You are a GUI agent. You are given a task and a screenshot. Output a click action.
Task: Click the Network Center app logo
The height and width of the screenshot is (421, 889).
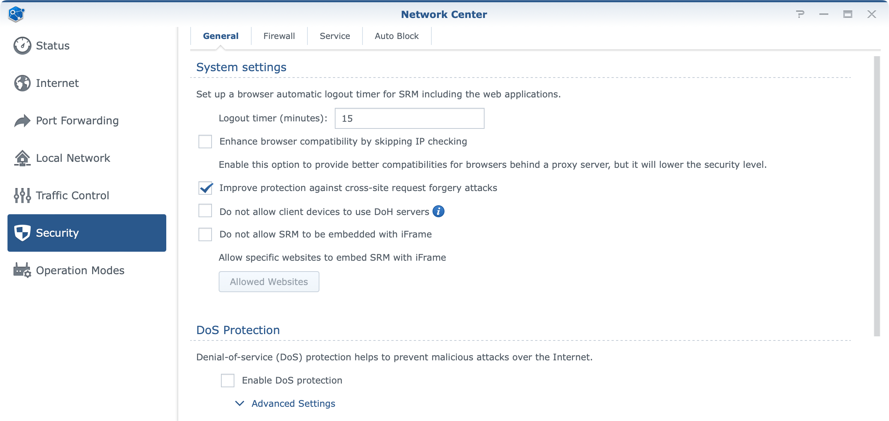point(16,14)
